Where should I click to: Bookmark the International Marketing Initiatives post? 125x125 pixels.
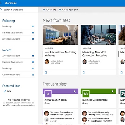tap(46, 72)
